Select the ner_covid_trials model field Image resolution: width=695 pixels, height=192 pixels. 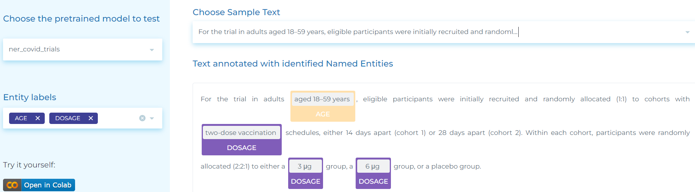tap(76, 50)
